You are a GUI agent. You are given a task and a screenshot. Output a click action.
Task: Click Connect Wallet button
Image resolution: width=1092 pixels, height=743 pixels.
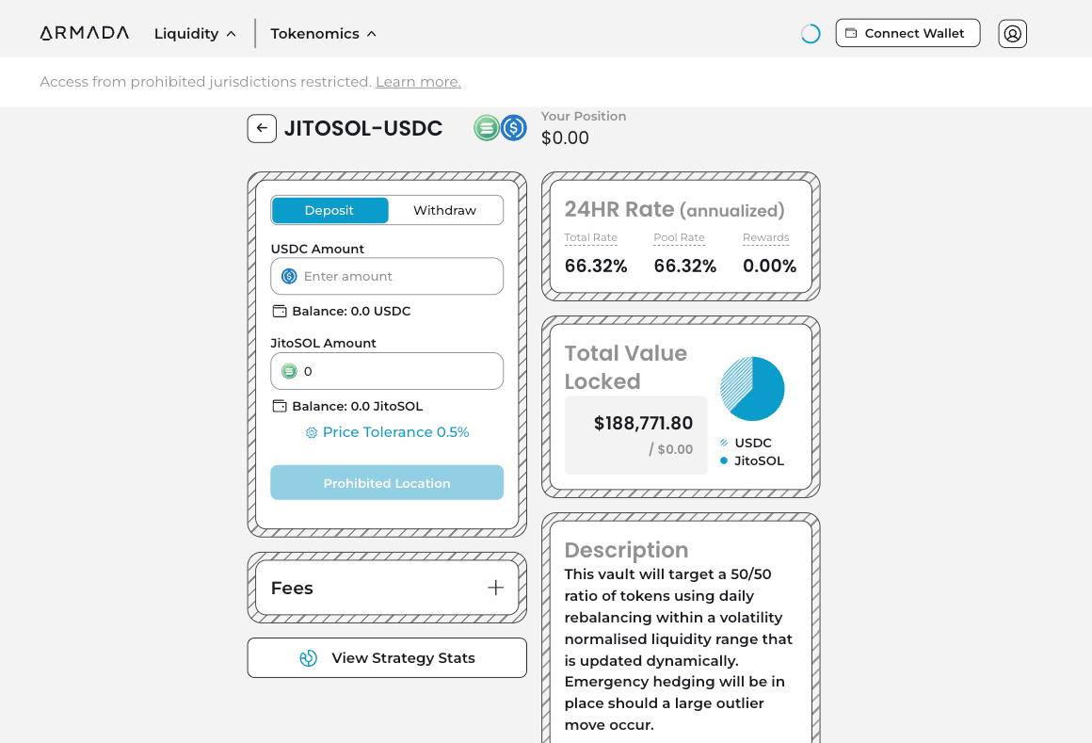907,33
